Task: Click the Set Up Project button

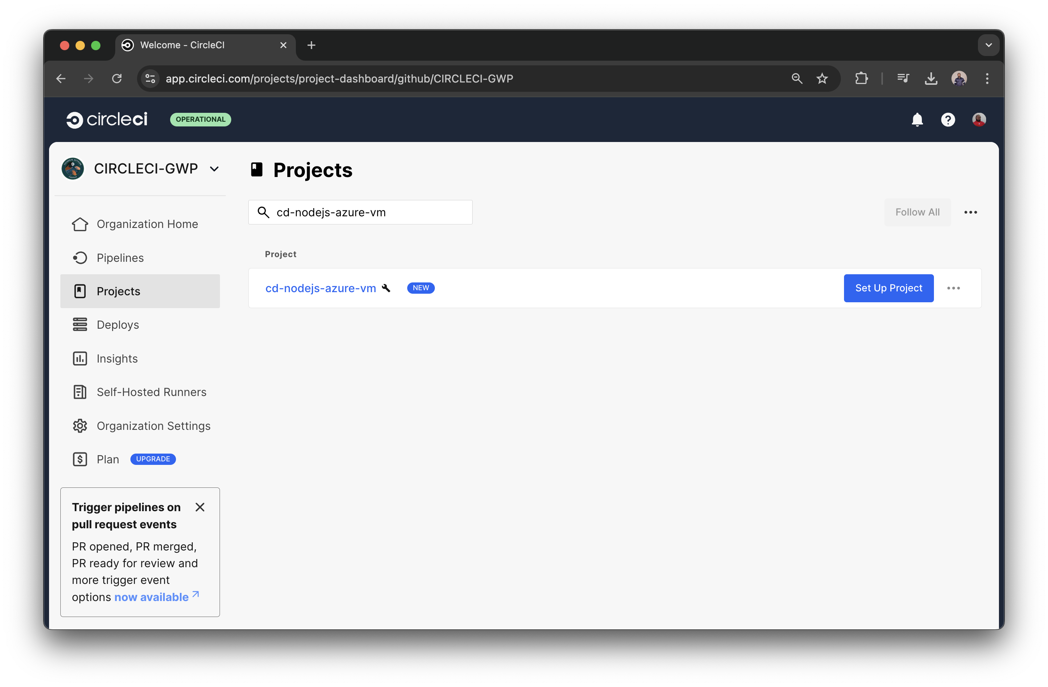Action: click(x=889, y=288)
